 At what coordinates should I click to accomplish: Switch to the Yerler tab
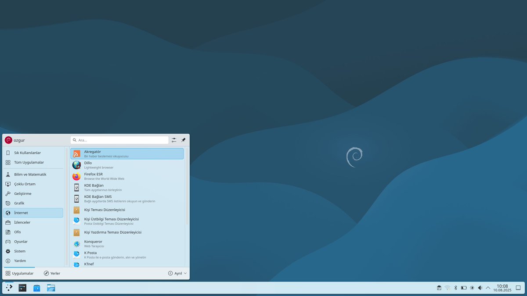[x=52, y=273]
